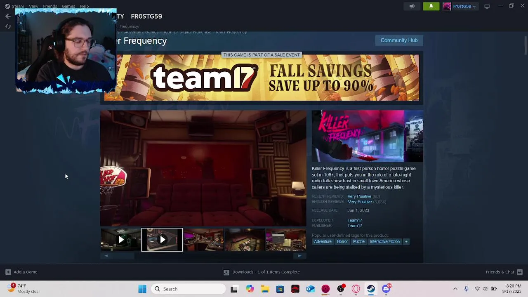The width and height of the screenshot is (528, 297).
Task: Select the Interactive Fiction tag
Action: click(x=385, y=242)
